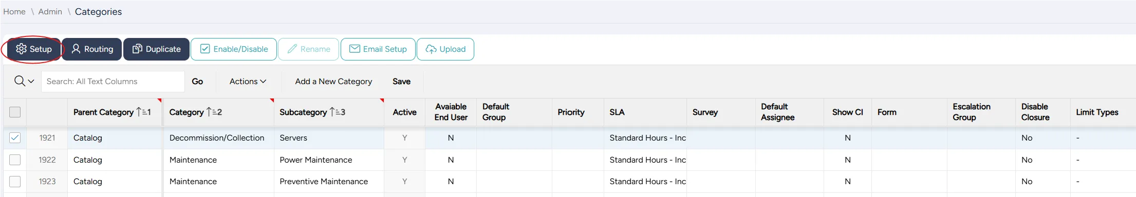Toggle the select-all header checkbox
The image size is (1136, 197).
point(15,112)
